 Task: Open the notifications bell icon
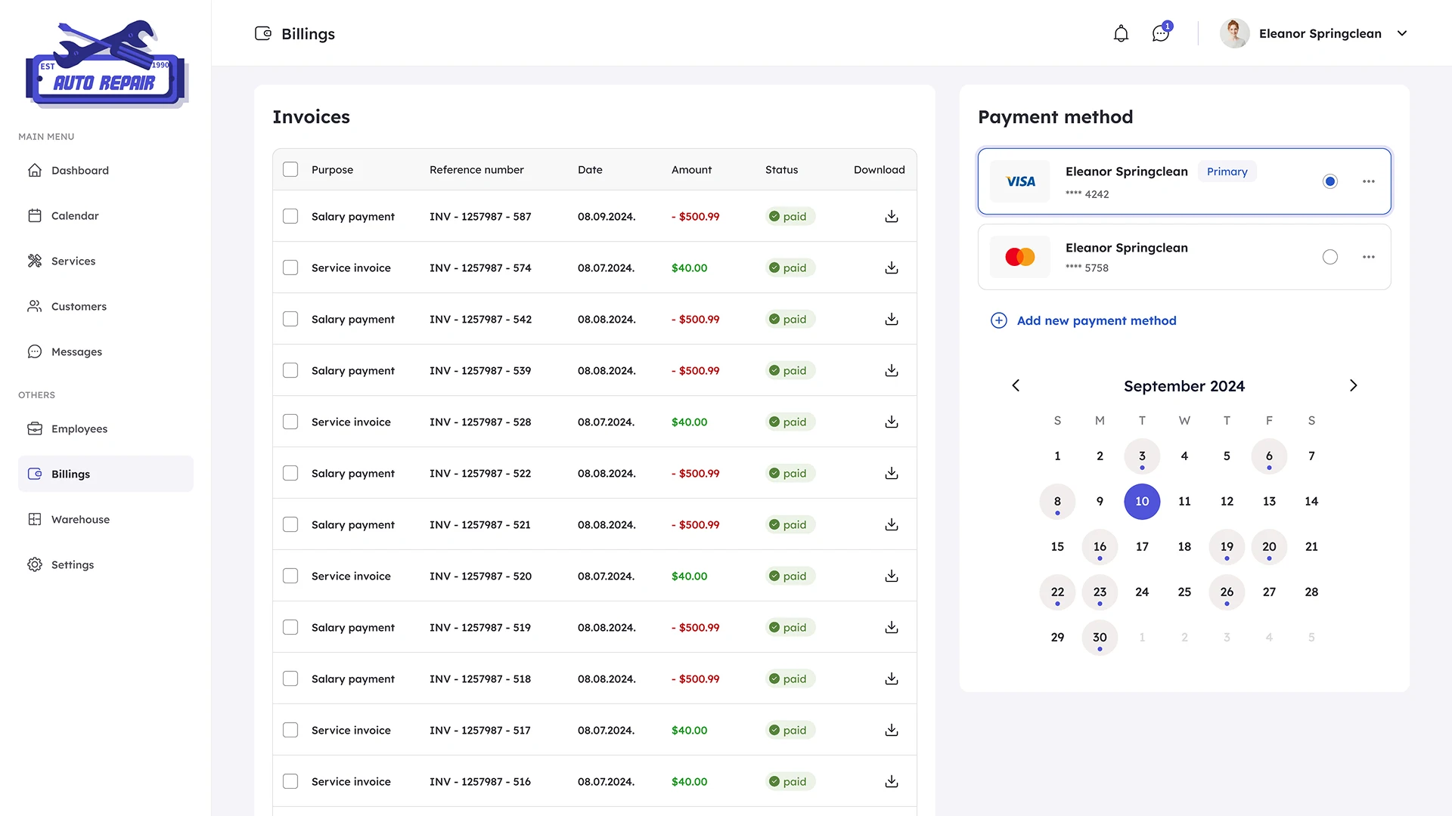(1121, 33)
